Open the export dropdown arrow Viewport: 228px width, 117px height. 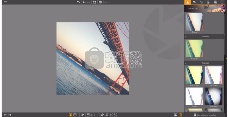[x=109, y=2]
